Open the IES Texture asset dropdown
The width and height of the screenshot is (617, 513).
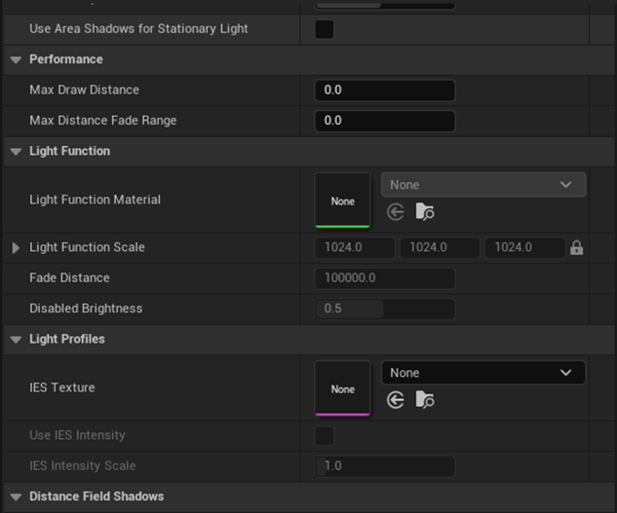pyautogui.click(x=482, y=373)
